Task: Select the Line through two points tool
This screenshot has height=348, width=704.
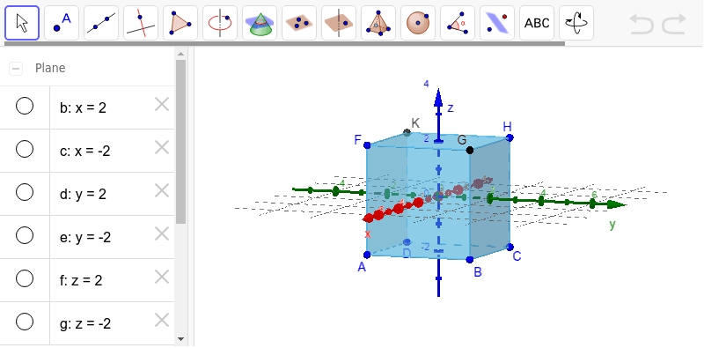Action: coord(101,23)
